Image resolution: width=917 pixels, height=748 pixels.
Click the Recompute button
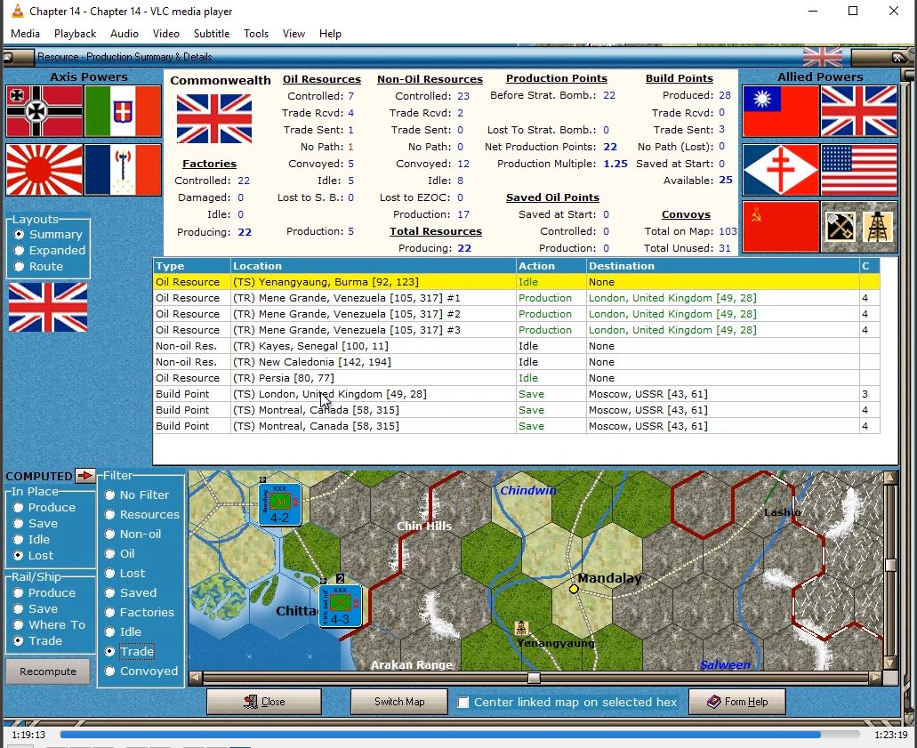coord(48,672)
